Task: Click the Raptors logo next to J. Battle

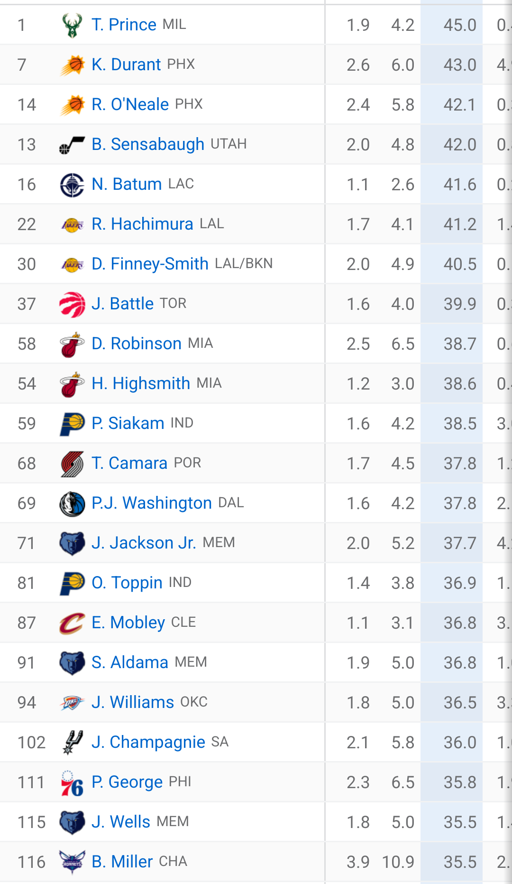Action: 72,304
